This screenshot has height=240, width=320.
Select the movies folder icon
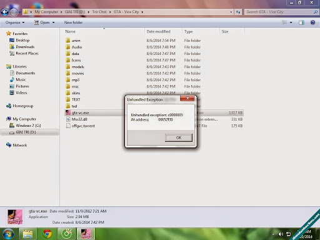tap(68, 73)
